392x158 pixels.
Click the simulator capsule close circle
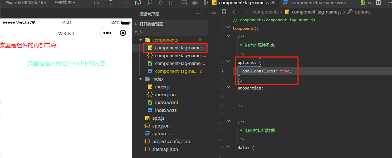pos(123,33)
